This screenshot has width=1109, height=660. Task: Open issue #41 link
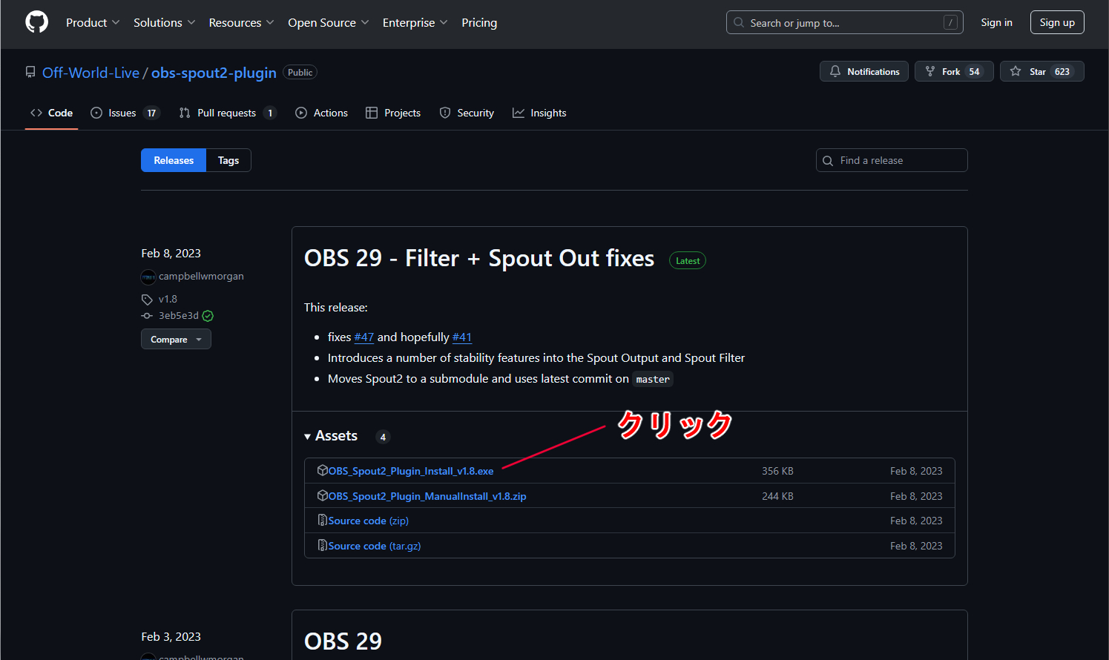(462, 337)
